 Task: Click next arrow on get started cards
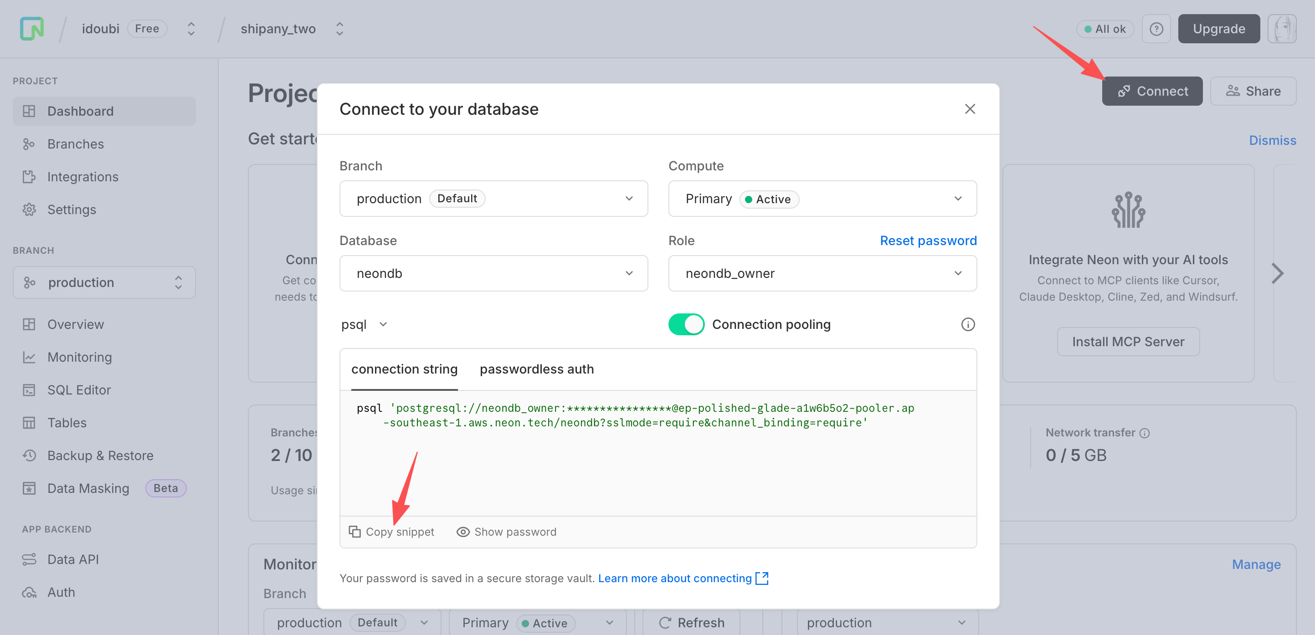[1277, 274]
